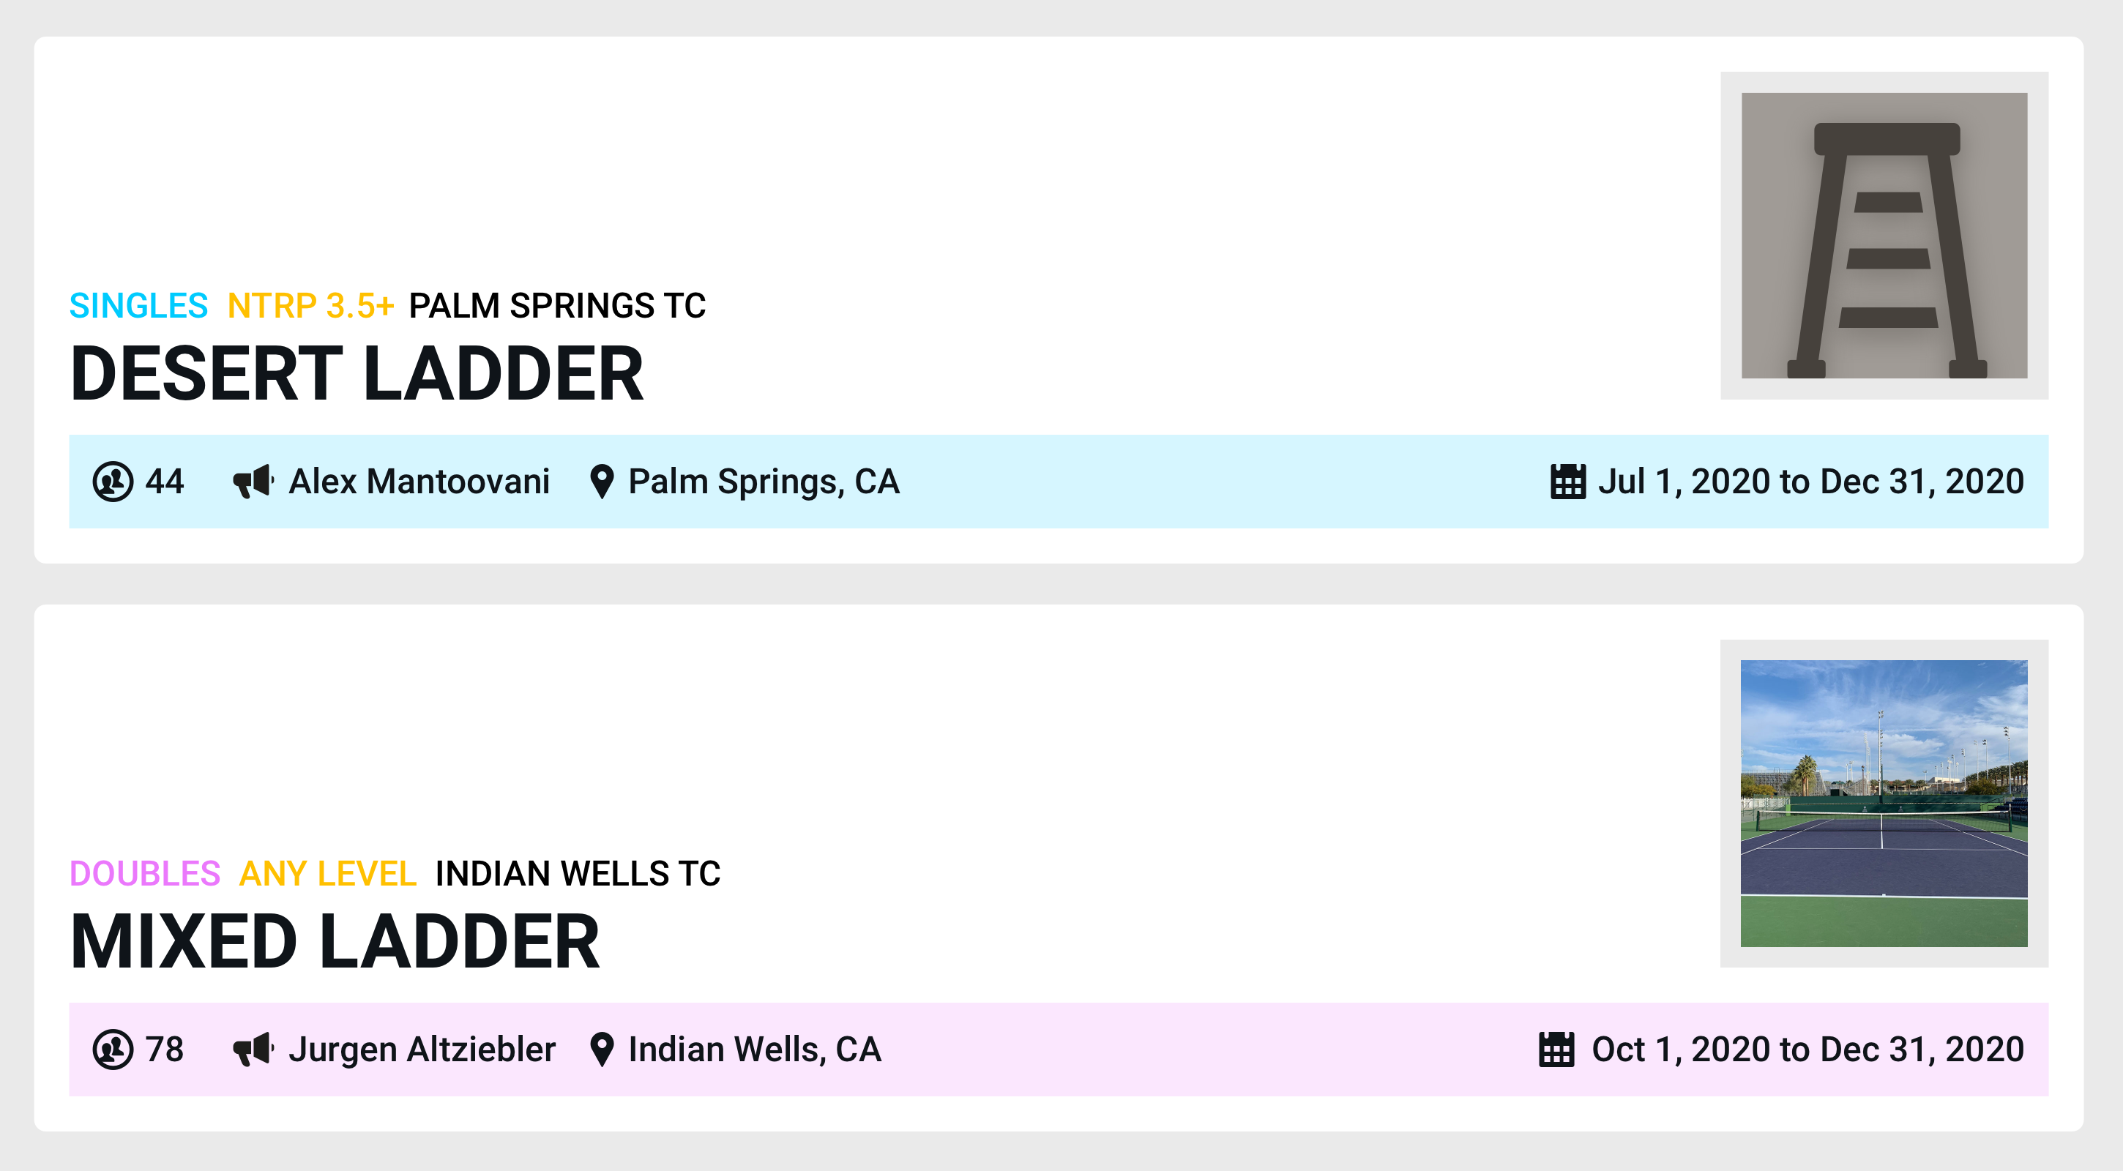Click the megaphone icon next to Jurgen Altziebler
The width and height of the screenshot is (2123, 1171).
(x=254, y=1049)
